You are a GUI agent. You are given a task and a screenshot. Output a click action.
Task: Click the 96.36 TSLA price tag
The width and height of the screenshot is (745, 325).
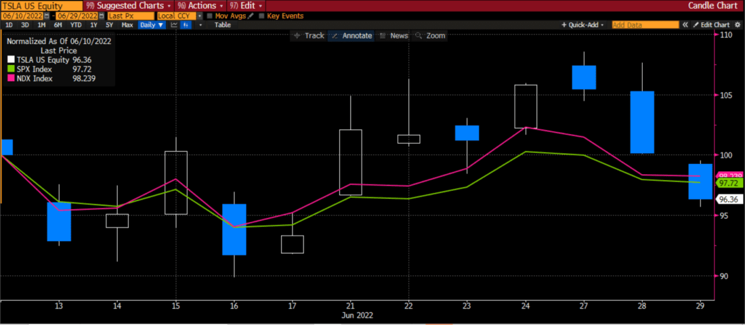click(729, 200)
